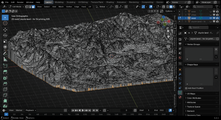This screenshot has height=120, width=221.
Task: Check Add Rest Position
Action: (186, 88)
